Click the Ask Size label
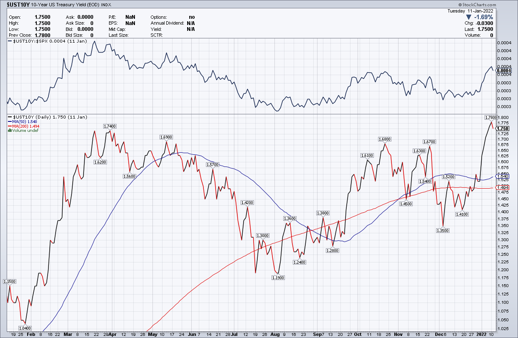This screenshot has height=338, width=518. 75,23
